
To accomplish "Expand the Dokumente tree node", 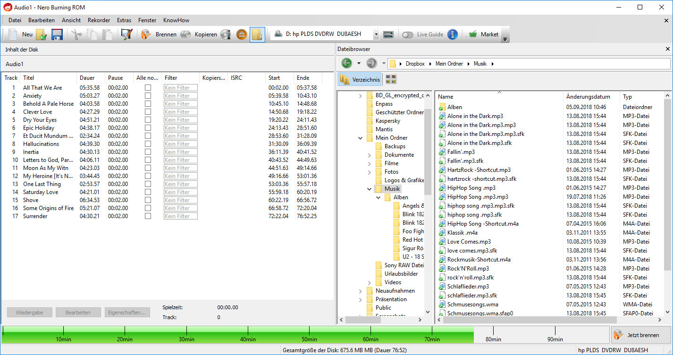I will point(370,155).
